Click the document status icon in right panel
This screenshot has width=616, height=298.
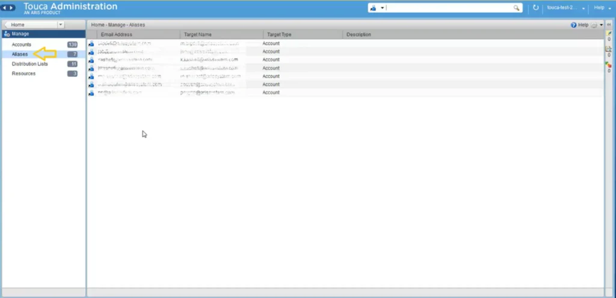609,49
